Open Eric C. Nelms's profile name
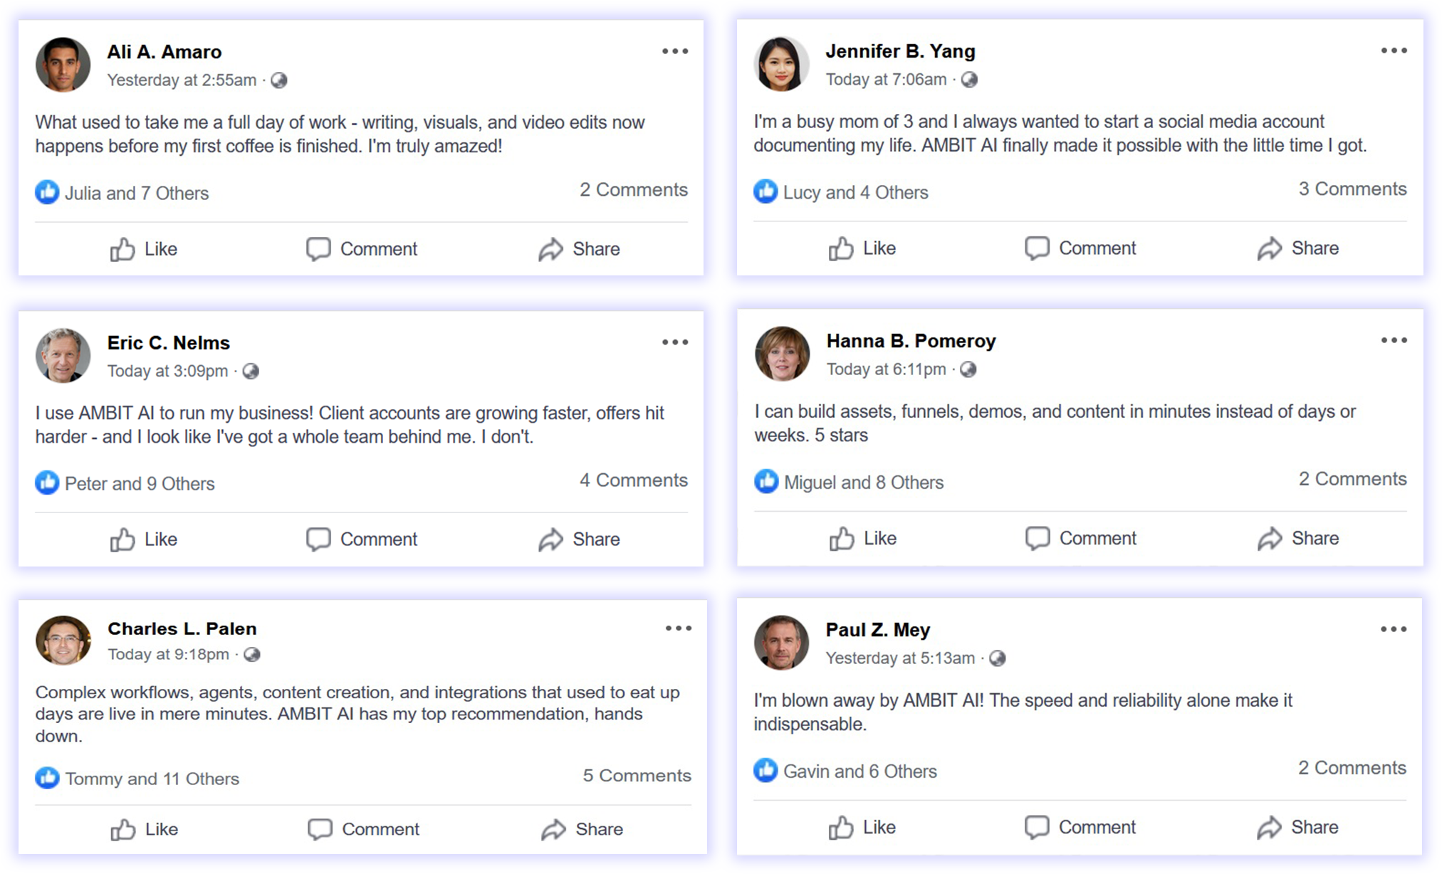This screenshot has width=1442, height=874. [x=169, y=343]
